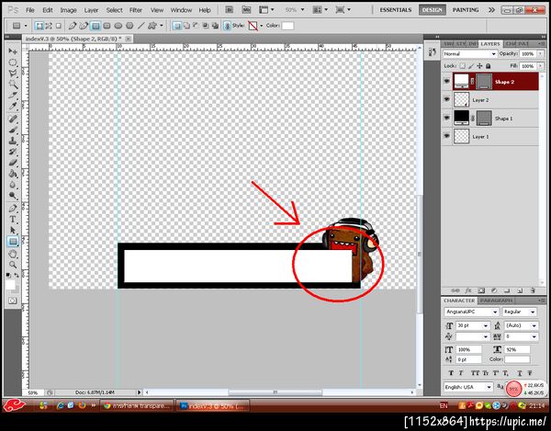Click the options bar Color swatch
551x431 pixels.
(x=287, y=26)
